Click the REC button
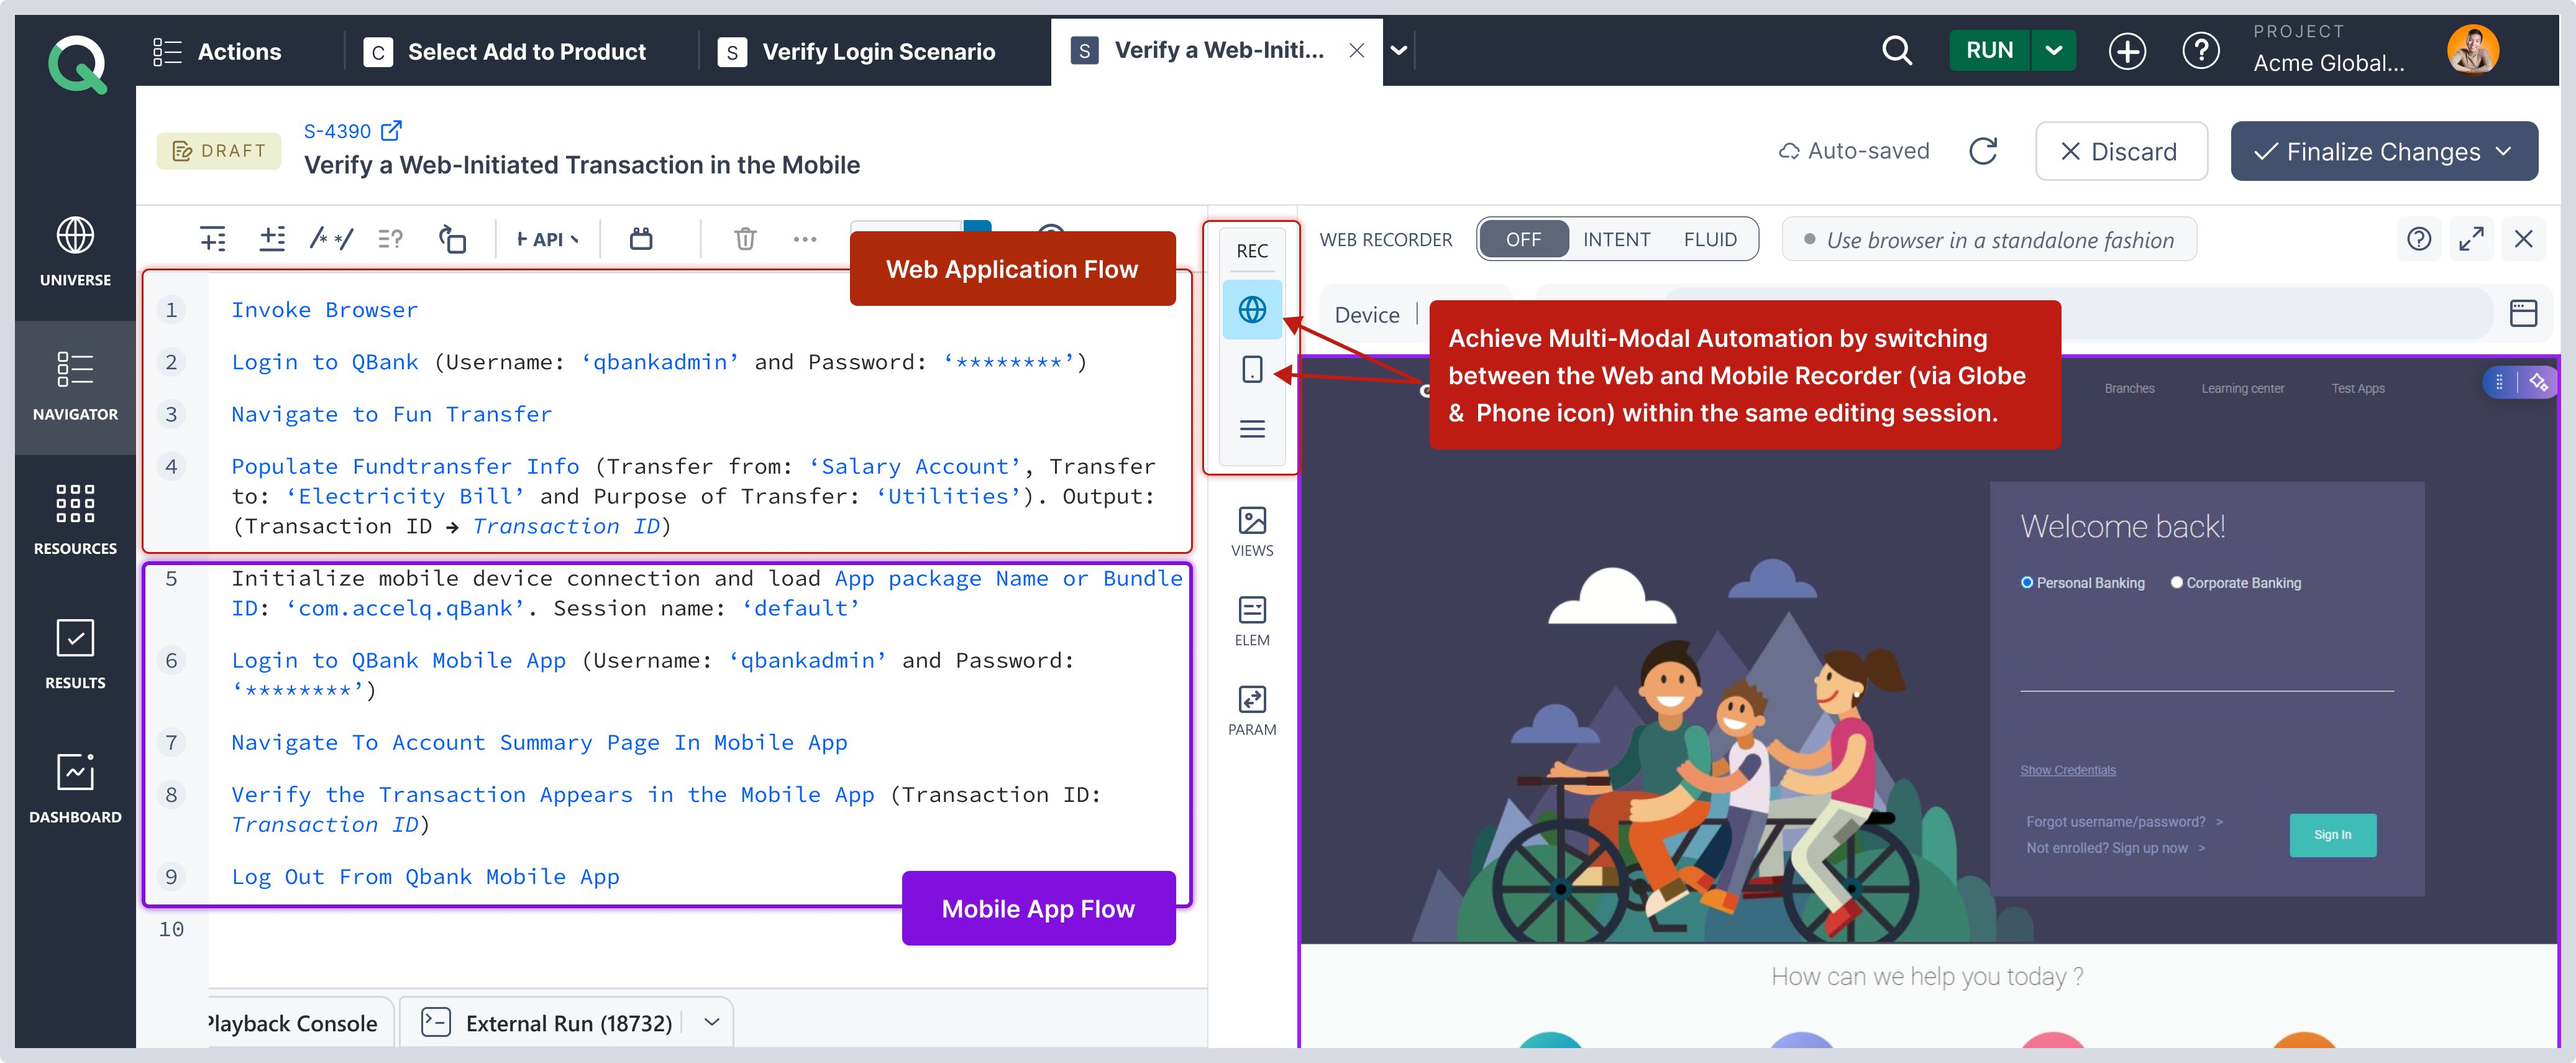 (x=1252, y=251)
